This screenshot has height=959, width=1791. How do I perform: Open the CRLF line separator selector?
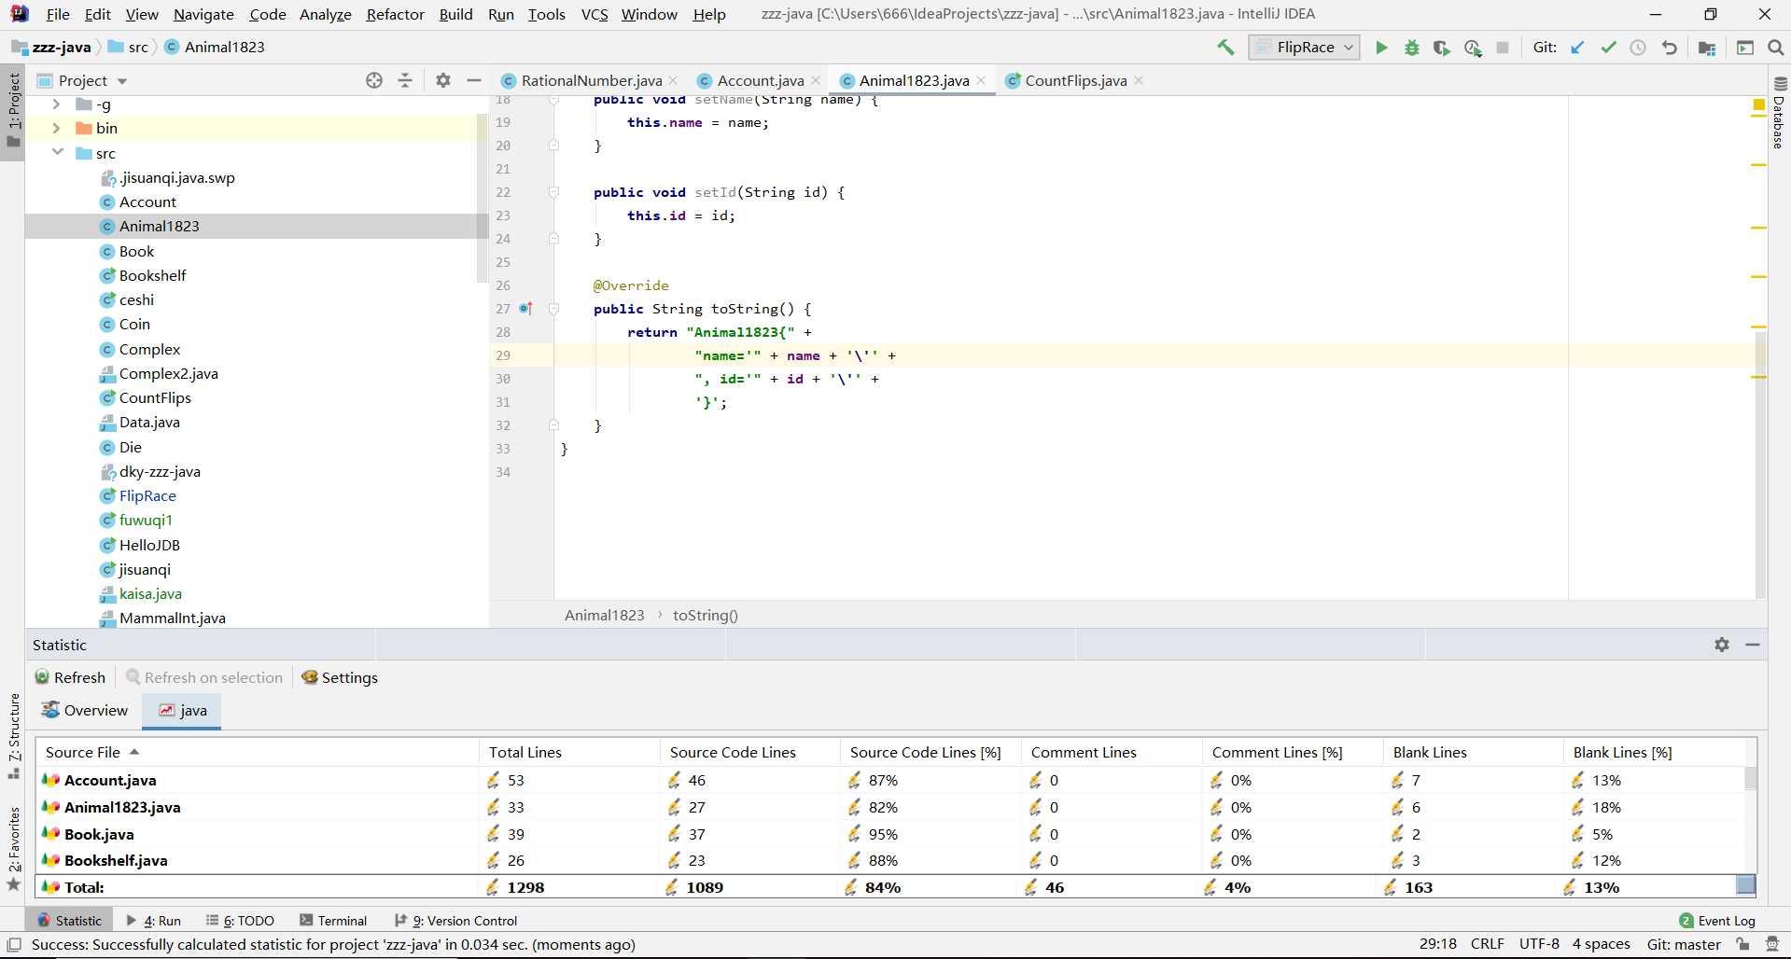point(1487,944)
